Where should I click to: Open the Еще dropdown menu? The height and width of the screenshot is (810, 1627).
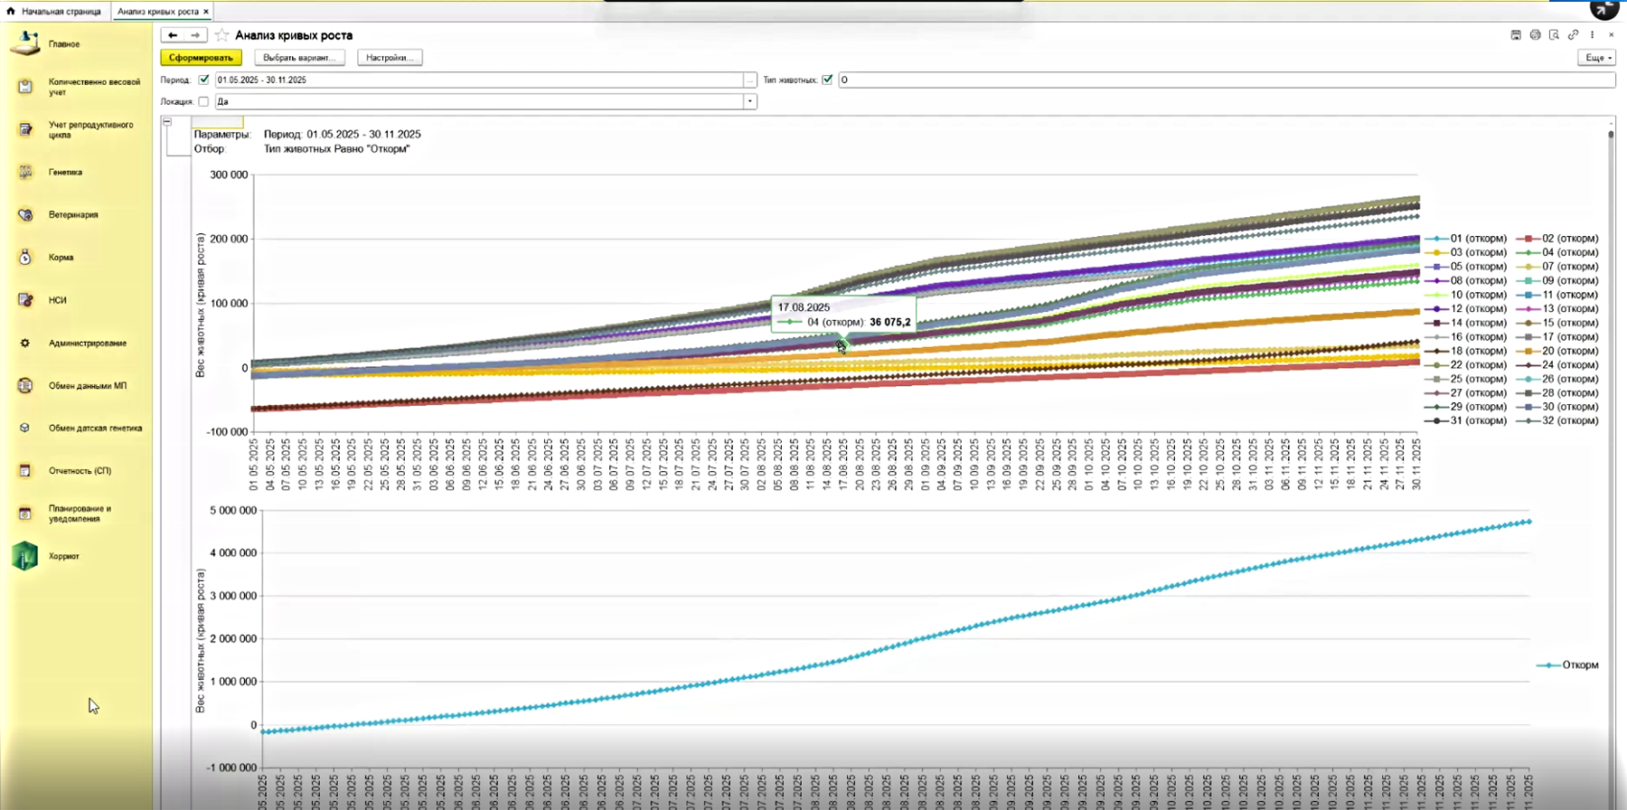tap(1595, 58)
